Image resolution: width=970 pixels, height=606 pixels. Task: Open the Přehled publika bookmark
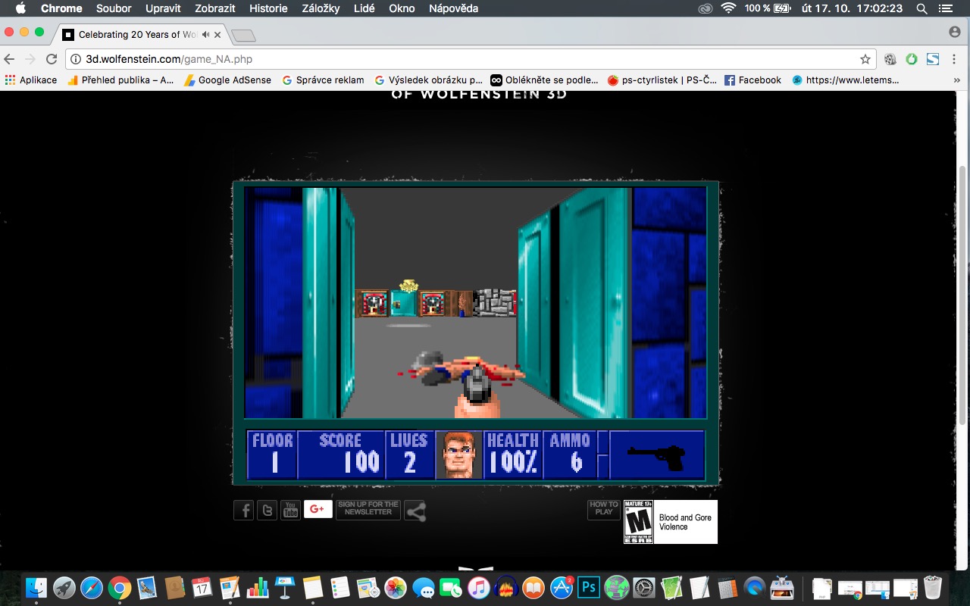[x=121, y=80]
